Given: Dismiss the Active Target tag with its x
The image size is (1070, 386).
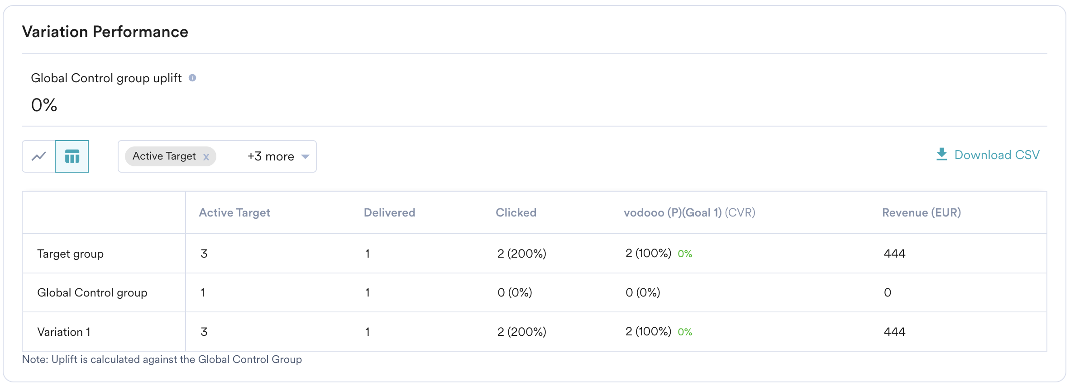Looking at the screenshot, I should click(206, 156).
